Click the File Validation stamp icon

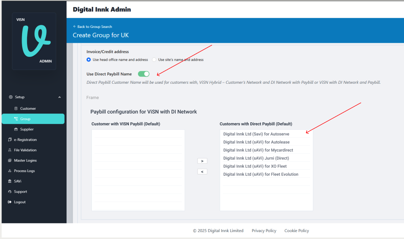coord(10,150)
